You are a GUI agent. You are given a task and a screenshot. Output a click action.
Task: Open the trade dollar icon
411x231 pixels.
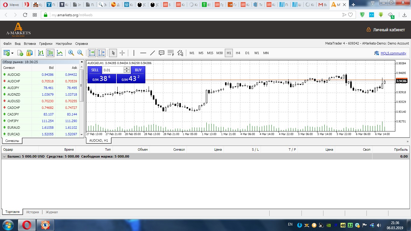pyautogui.click(x=29, y=53)
